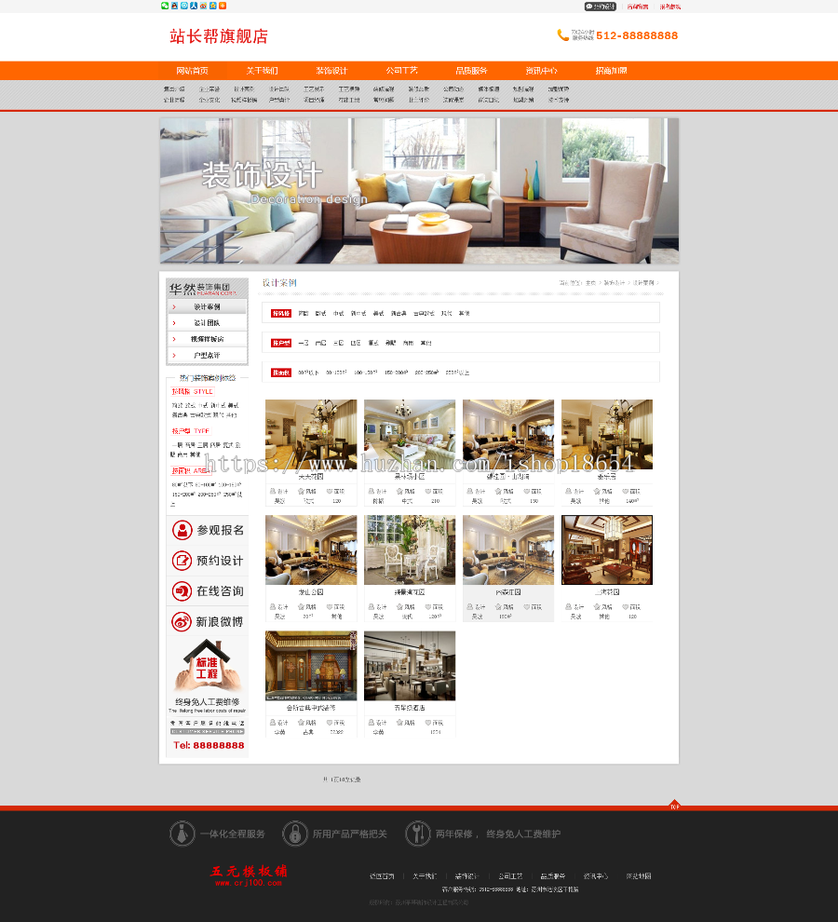
Task: Click the red 按面积 filter label
Action: click(x=281, y=373)
